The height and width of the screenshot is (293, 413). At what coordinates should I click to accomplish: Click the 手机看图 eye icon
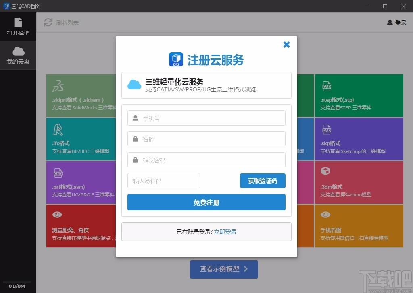[x=325, y=215]
